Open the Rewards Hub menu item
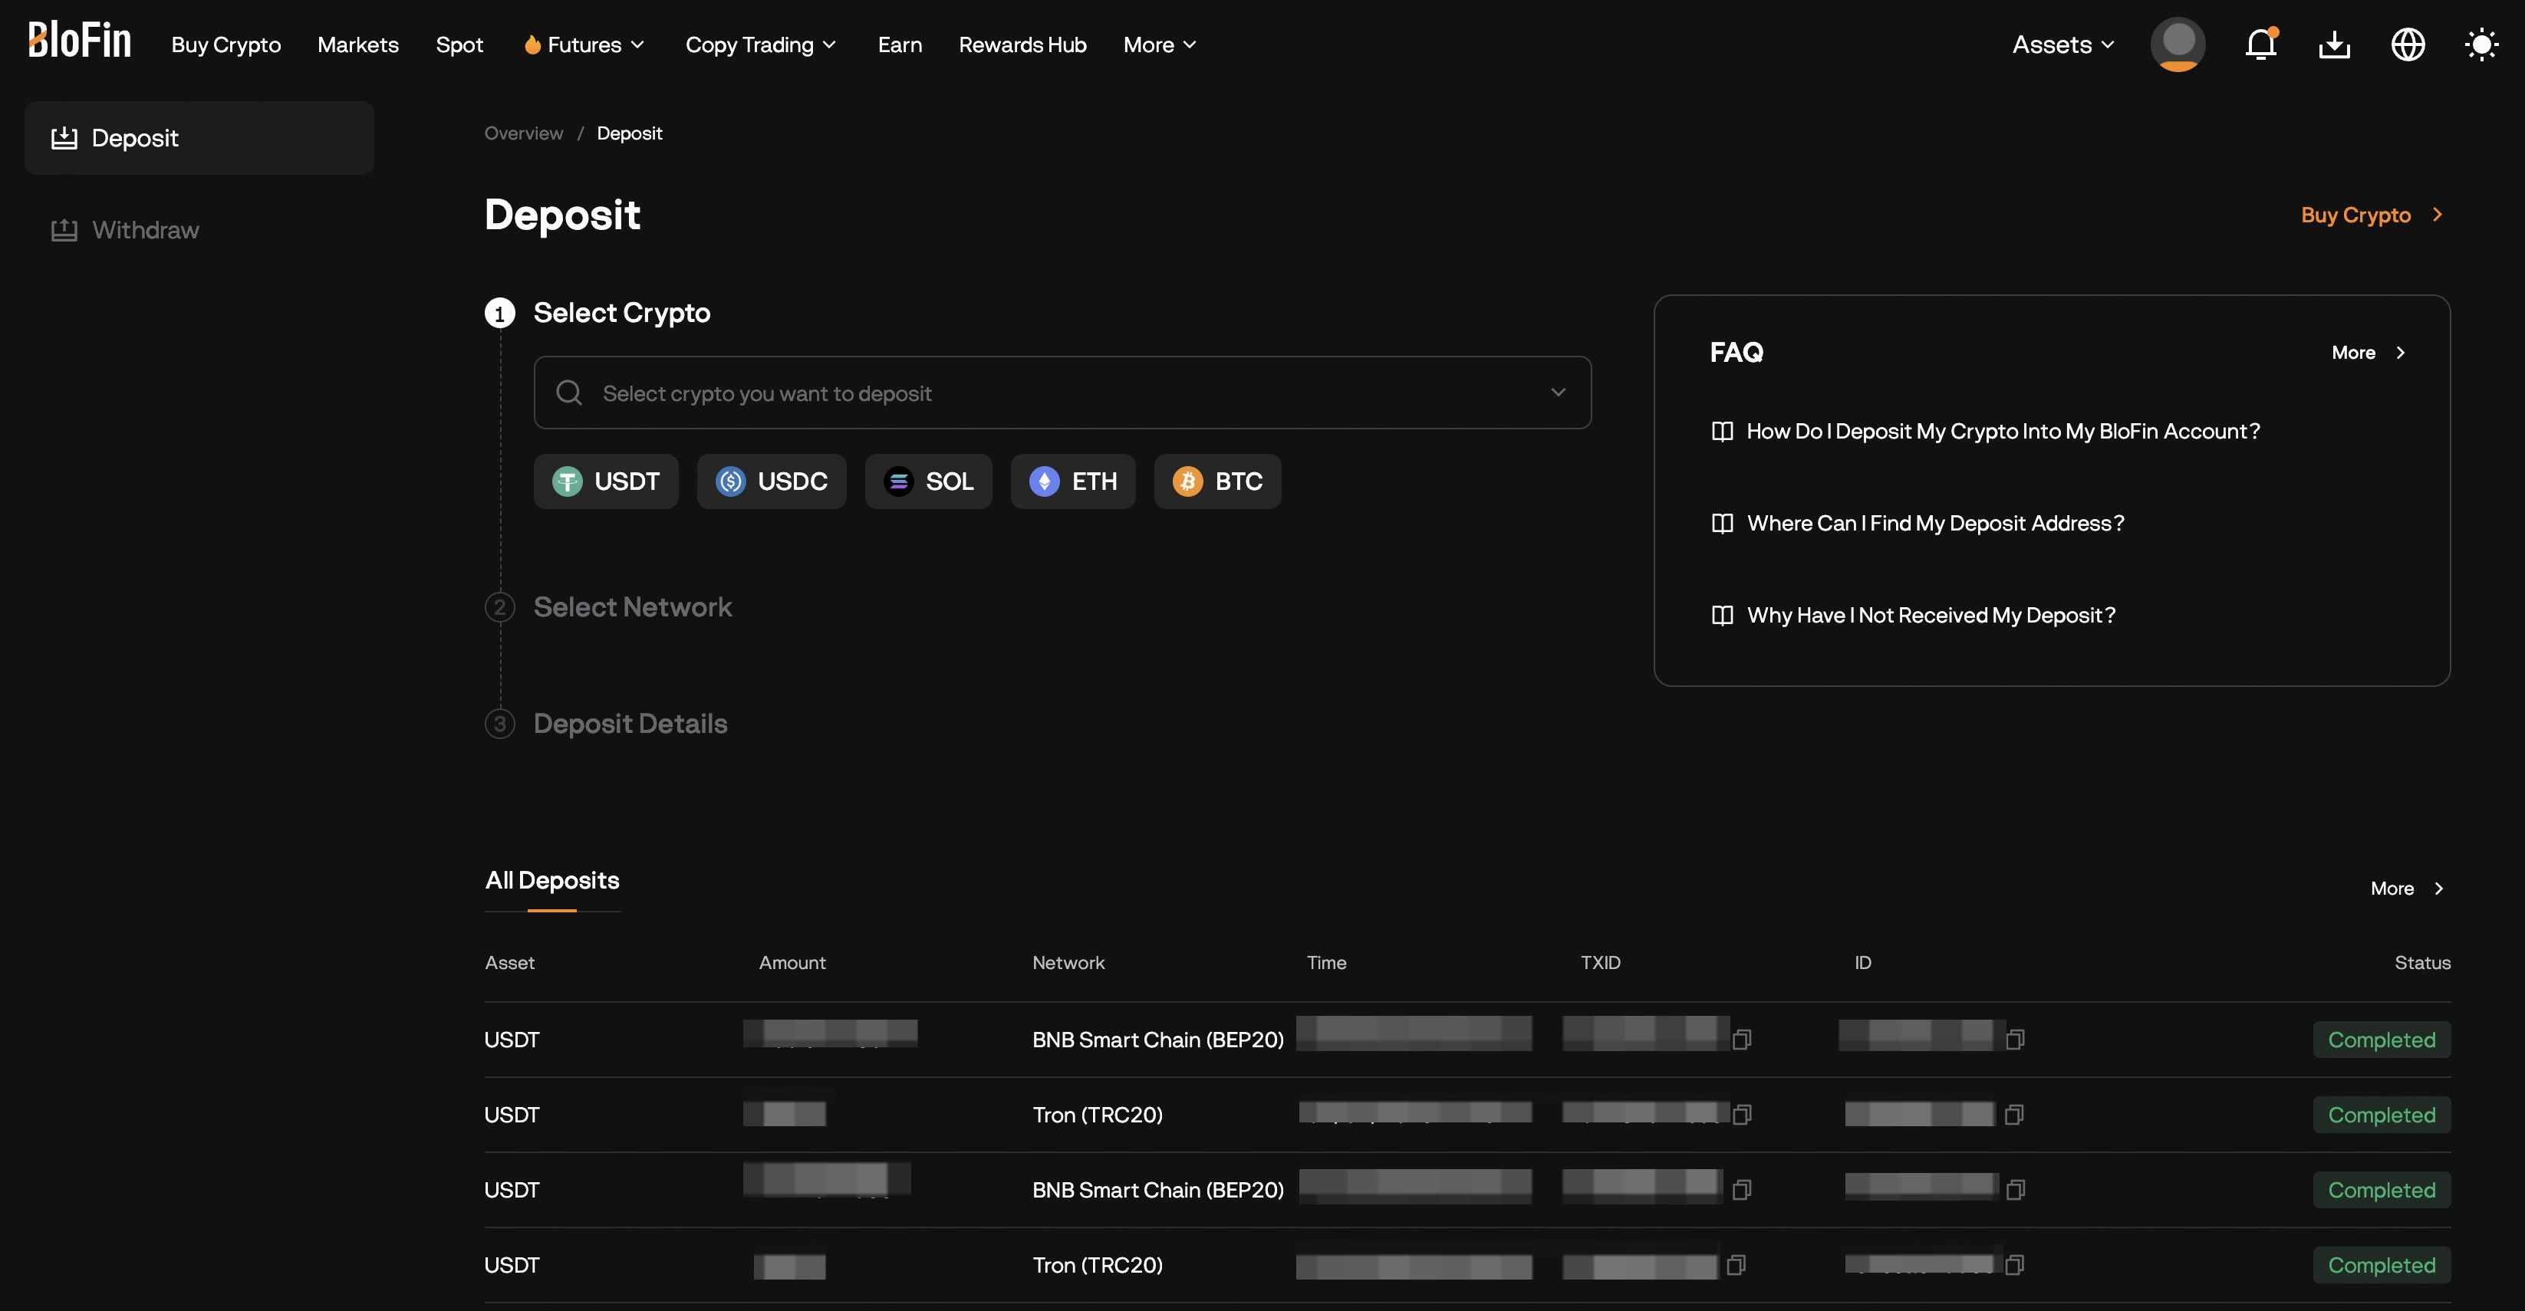 pyautogui.click(x=1022, y=44)
